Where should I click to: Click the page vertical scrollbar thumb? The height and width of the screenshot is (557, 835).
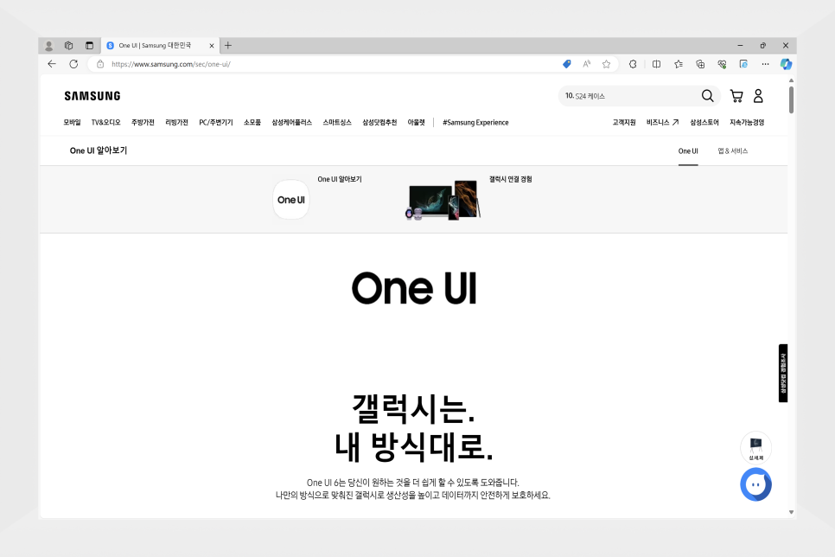(791, 99)
